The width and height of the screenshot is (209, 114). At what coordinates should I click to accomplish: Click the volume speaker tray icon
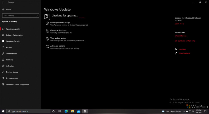point(193,111)
